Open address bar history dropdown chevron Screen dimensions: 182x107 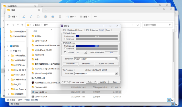(133, 25)
